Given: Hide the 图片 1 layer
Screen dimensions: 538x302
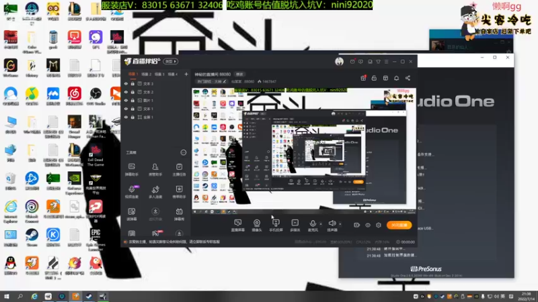Looking at the screenshot, I should tap(126, 100).
